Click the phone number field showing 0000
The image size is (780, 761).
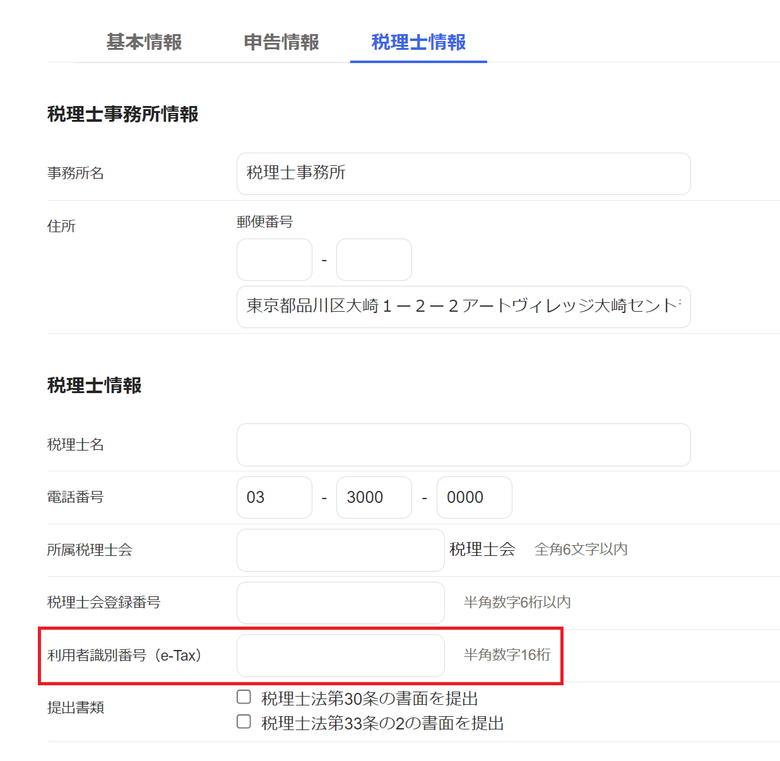click(x=474, y=497)
